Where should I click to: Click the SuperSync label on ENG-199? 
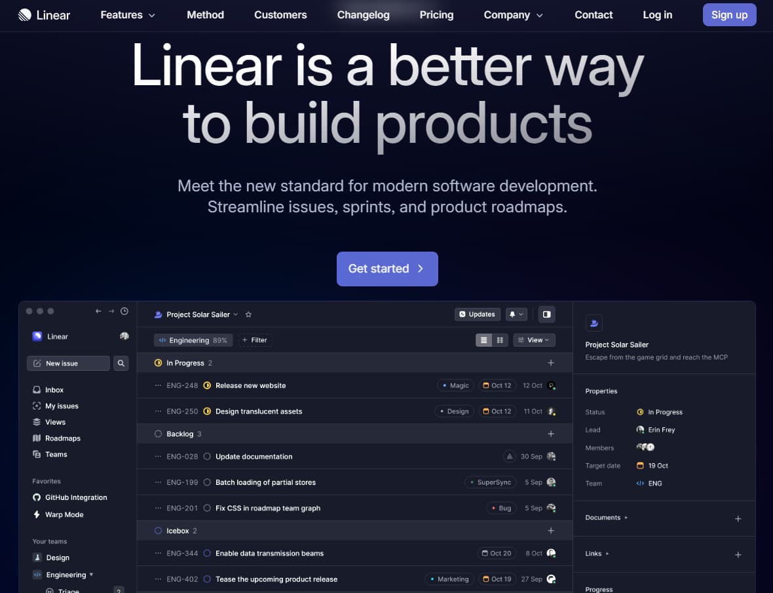pos(491,482)
